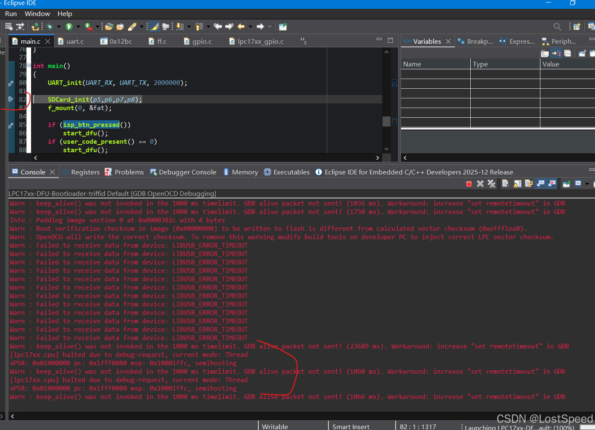Open the Problems tab
This screenshot has width=595, height=430.
(x=124, y=172)
